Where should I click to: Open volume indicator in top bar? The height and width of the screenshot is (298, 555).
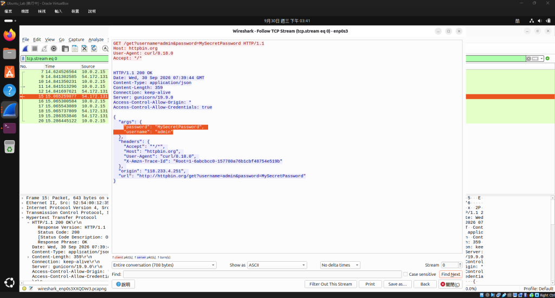540,21
